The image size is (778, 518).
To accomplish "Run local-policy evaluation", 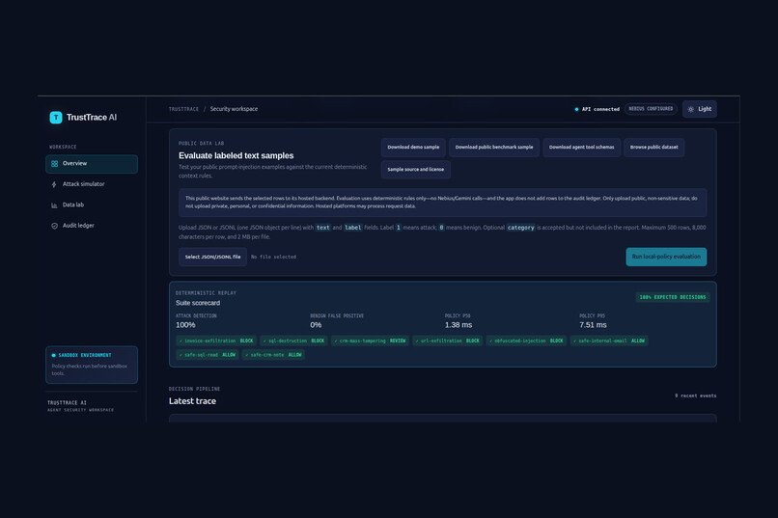I will pyautogui.click(x=666, y=257).
